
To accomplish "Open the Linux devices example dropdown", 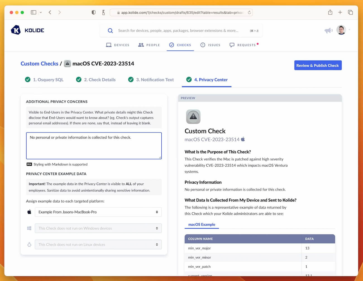I will tap(98, 244).
